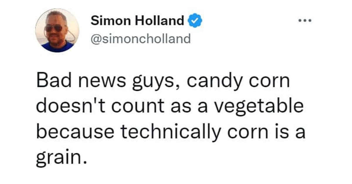Click the blue verified checkmark badge
Viewport: 352px width, 184px height.
pyautogui.click(x=194, y=21)
